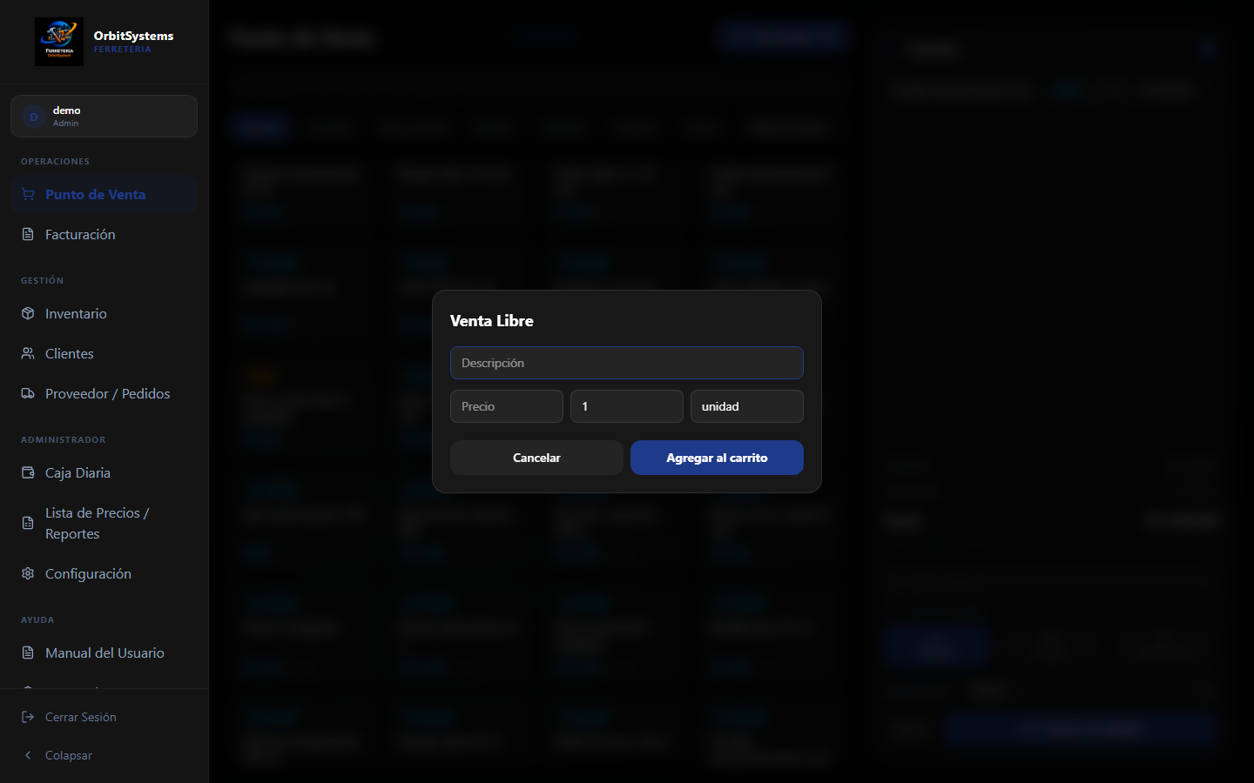Click the quantity field showing 1
This screenshot has height=783, width=1254.
pyautogui.click(x=627, y=406)
